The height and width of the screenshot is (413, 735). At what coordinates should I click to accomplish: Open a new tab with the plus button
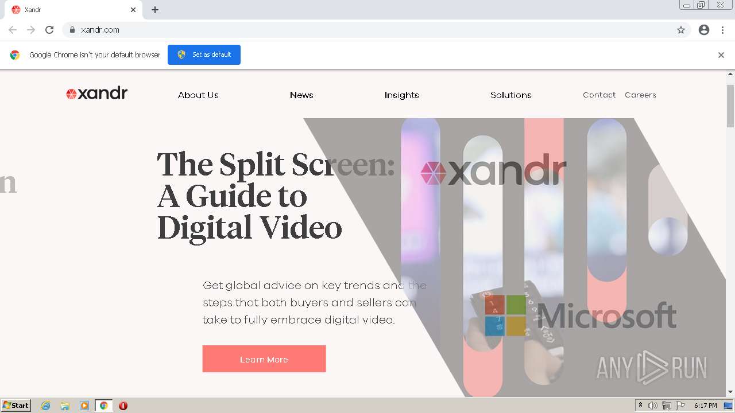pos(155,10)
